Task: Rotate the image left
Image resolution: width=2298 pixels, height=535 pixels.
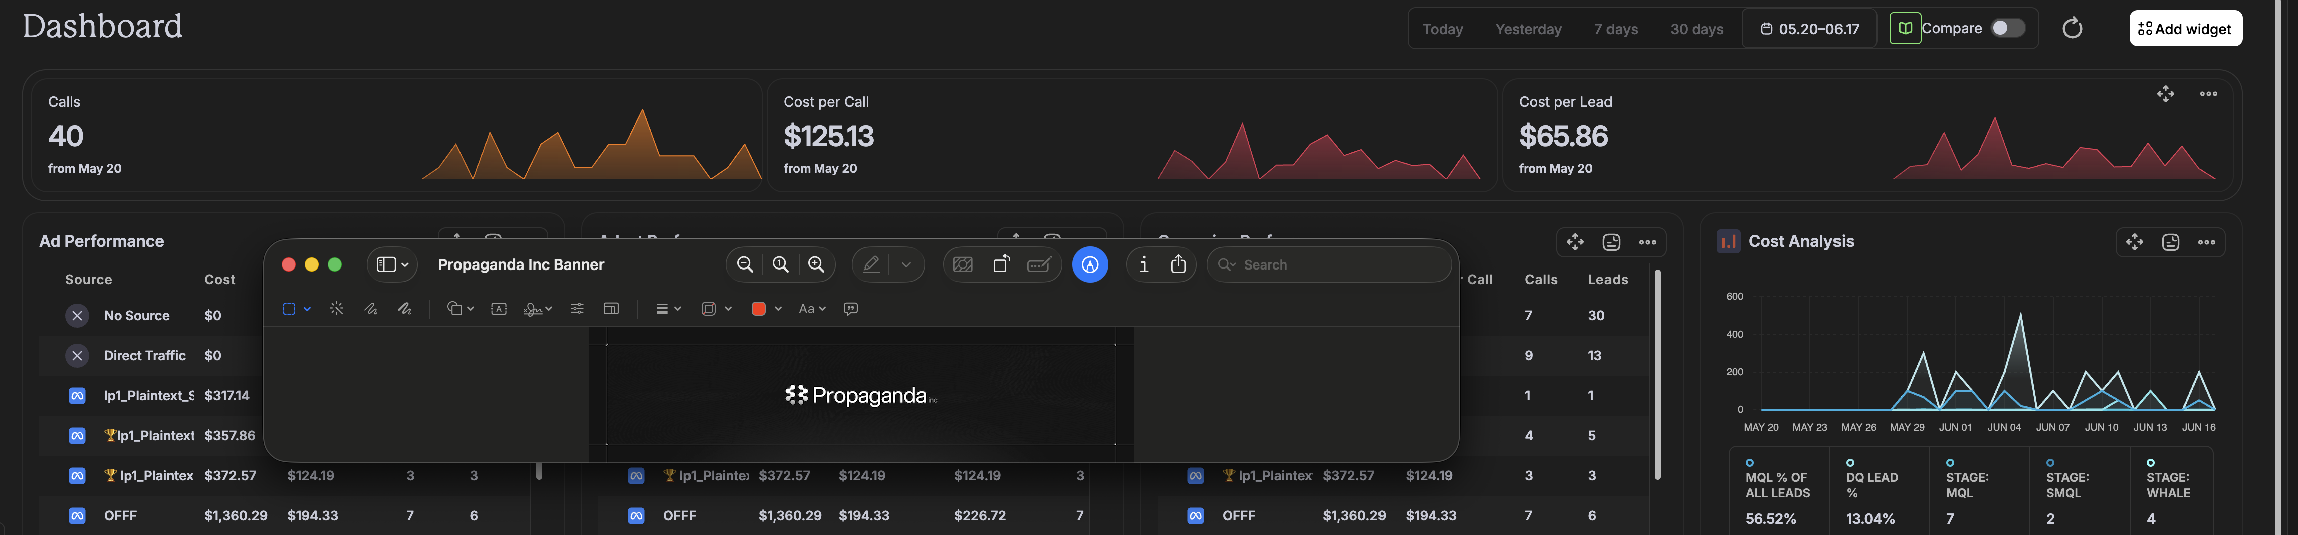Action: point(1001,265)
